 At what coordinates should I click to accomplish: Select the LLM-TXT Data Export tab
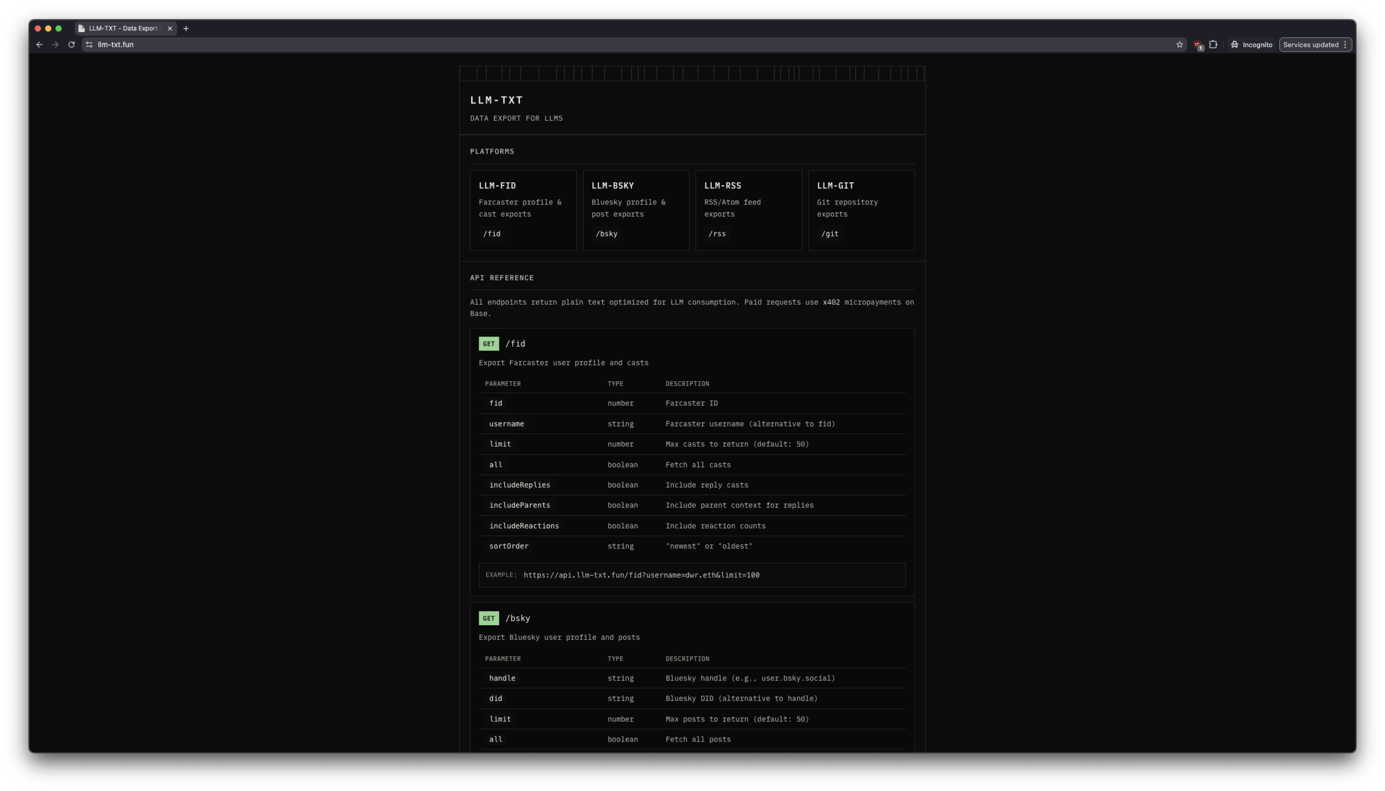[123, 28]
